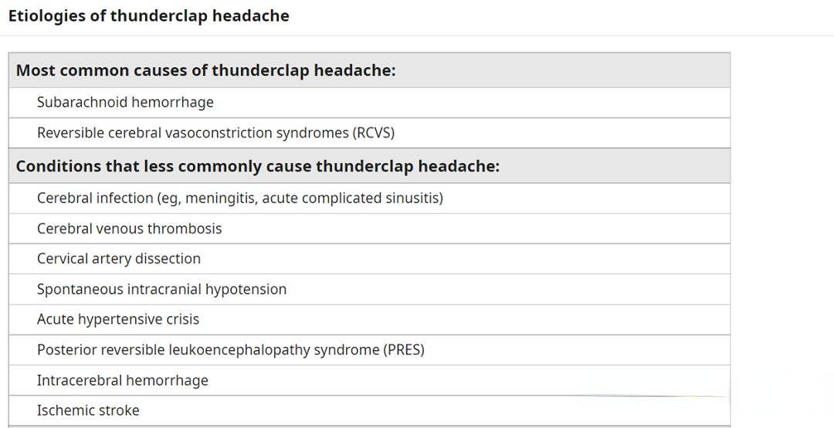Viewport: 834px width, 428px height.
Task: Click the word 'hypotension' in table
Action: pos(246,290)
